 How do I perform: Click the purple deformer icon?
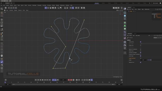tap(125, 32)
